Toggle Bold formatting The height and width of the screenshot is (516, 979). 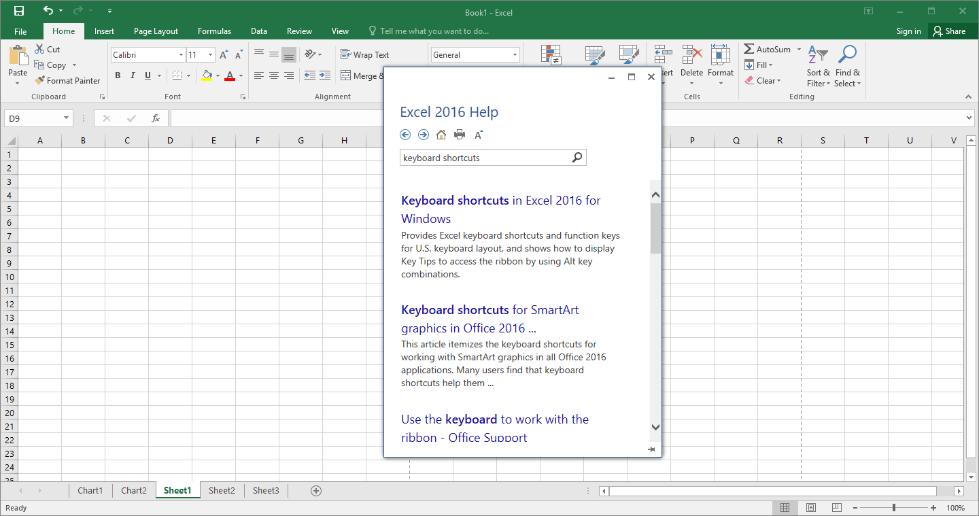(x=118, y=75)
